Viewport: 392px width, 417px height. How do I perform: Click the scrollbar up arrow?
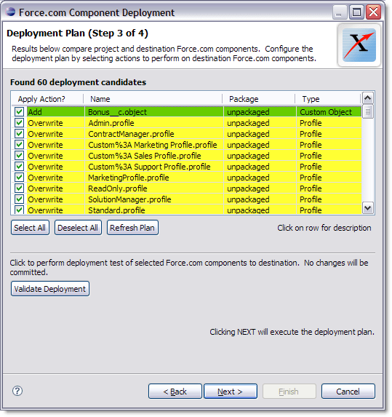point(368,98)
